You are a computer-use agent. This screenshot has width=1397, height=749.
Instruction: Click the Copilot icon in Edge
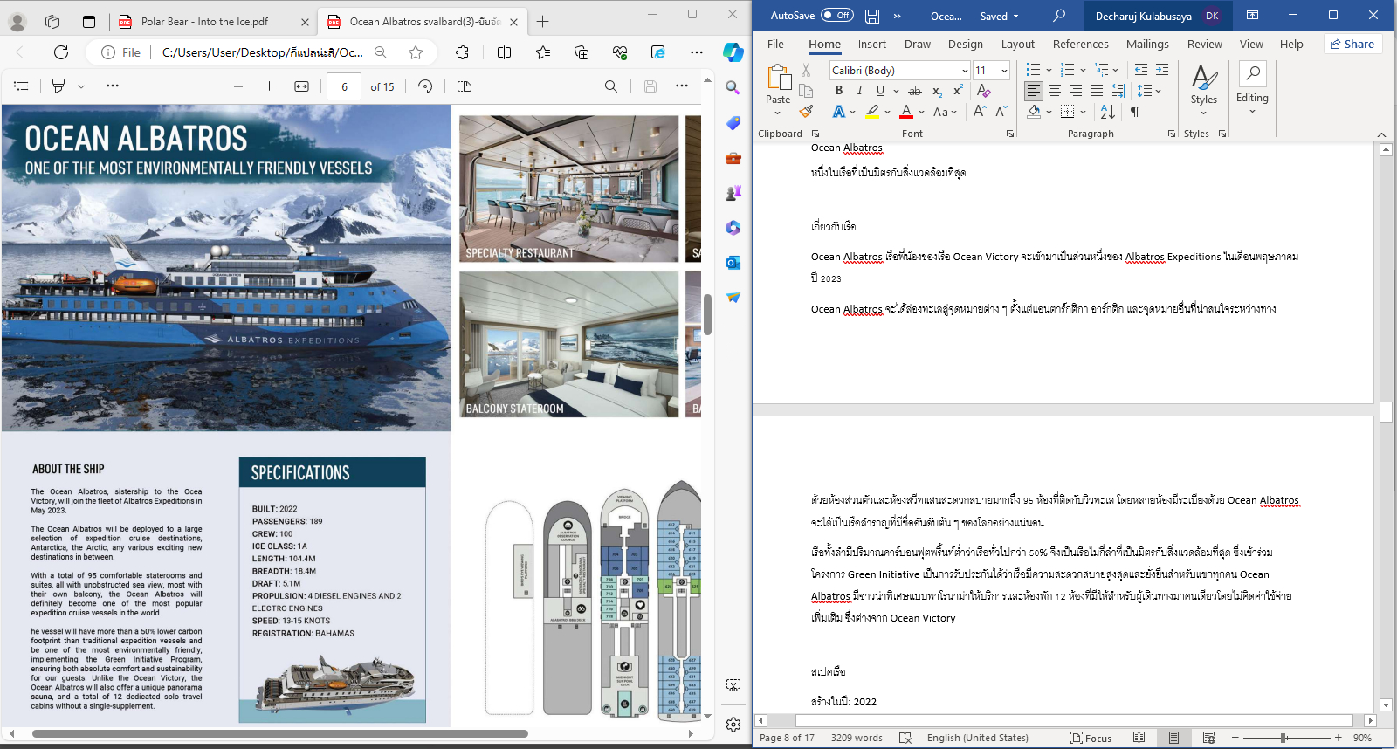coord(733,52)
